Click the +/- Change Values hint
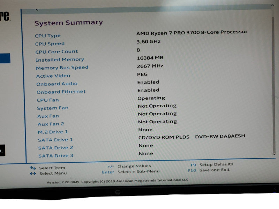 tap(129, 167)
